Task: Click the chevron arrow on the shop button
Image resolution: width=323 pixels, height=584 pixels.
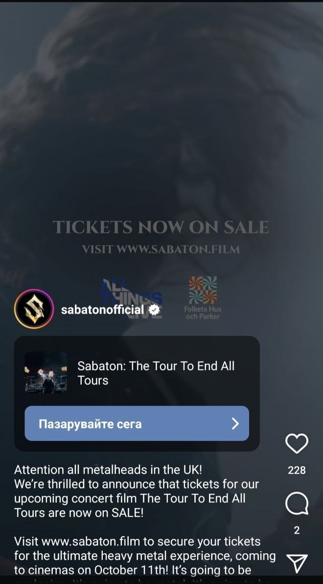Action: [x=235, y=424]
